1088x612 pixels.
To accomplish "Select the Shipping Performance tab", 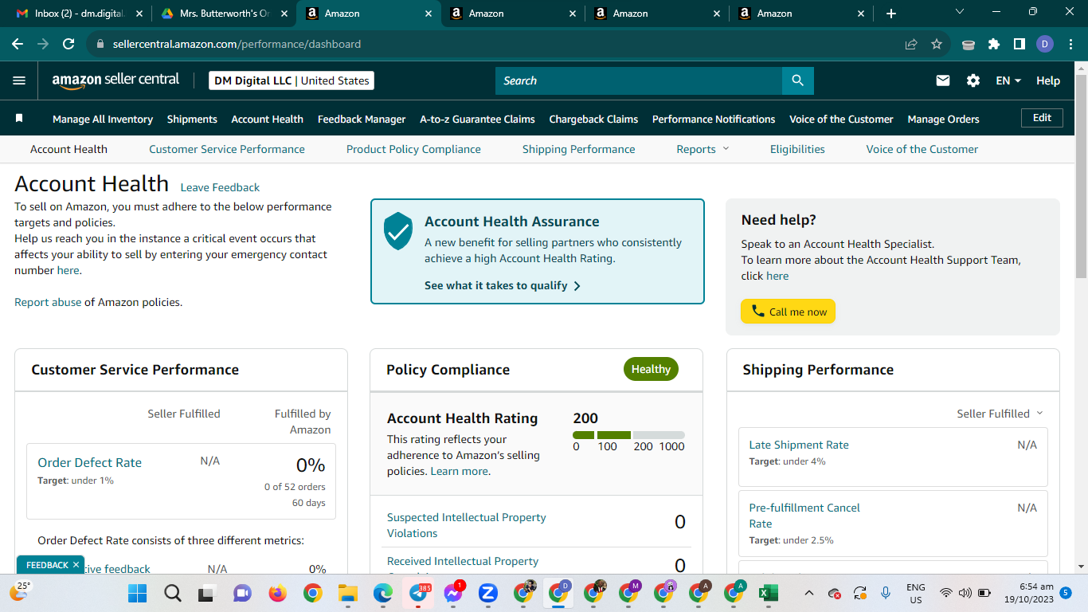I will click(579, 149).
